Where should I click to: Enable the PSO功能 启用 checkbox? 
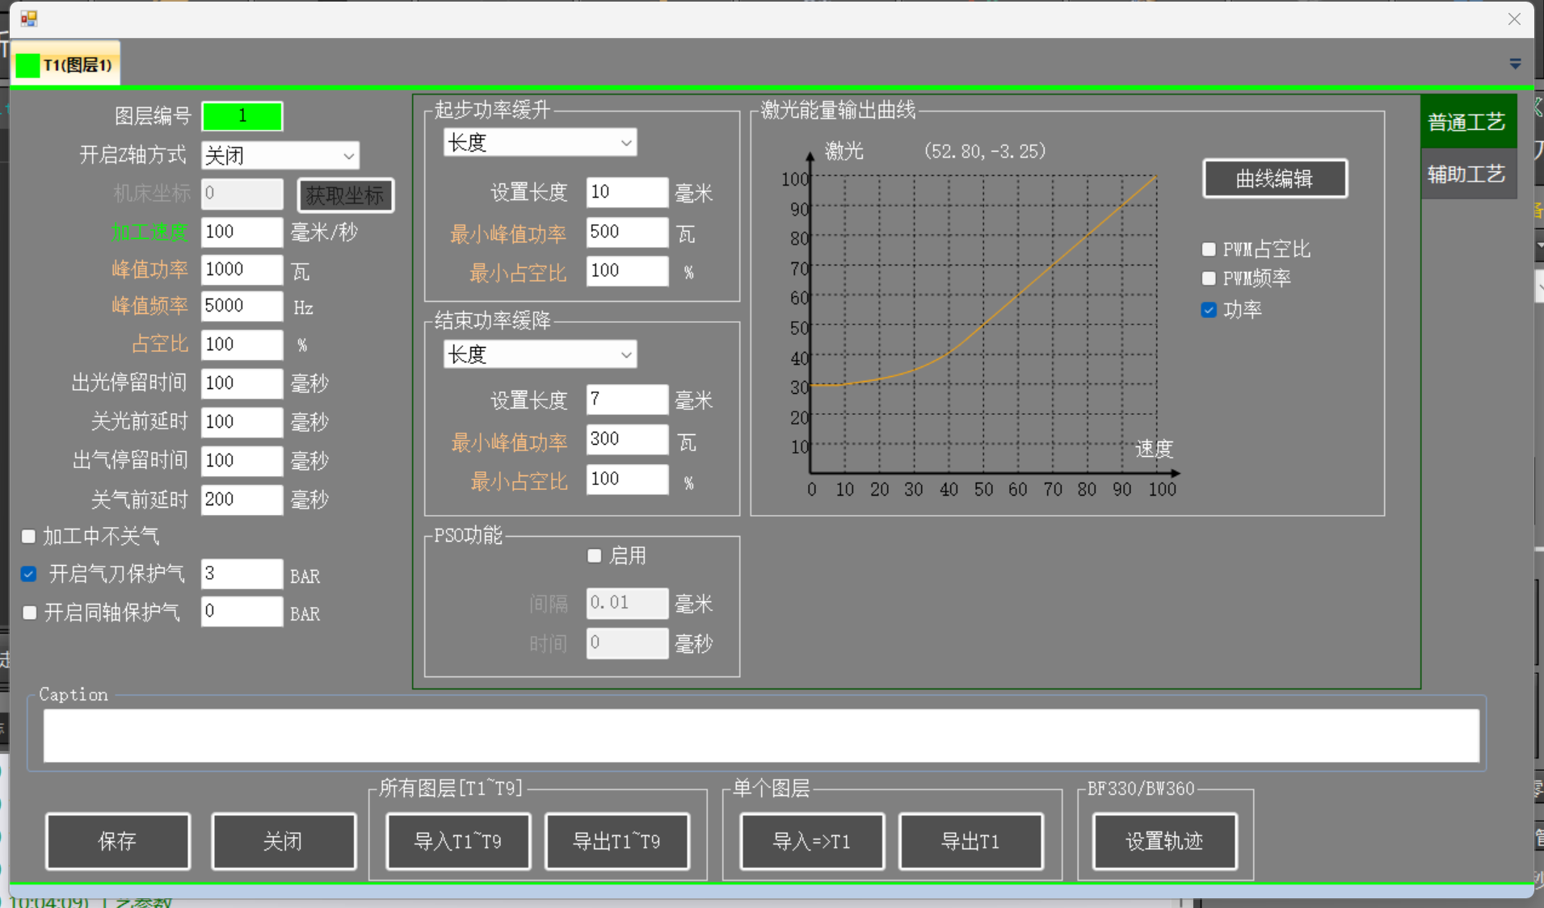tap(595, 555)
